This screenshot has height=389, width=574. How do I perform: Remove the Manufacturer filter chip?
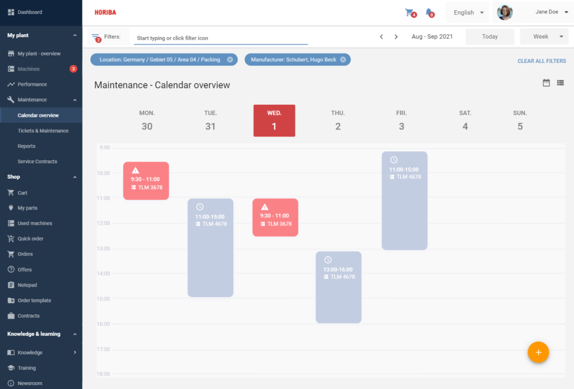(x=343, y=59)
